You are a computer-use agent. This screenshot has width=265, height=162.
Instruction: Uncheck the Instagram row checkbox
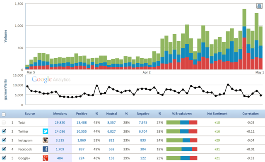[x=4, y=140]
